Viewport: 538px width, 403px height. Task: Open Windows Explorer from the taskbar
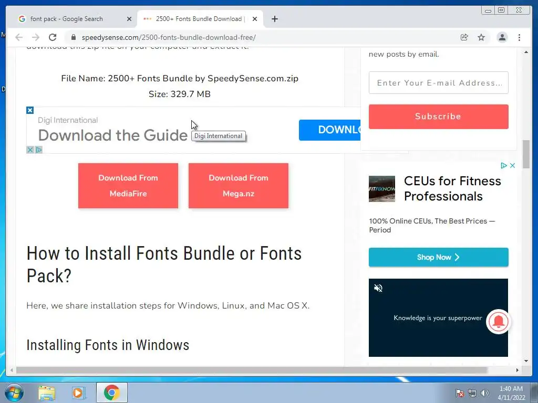coord(47,393)
